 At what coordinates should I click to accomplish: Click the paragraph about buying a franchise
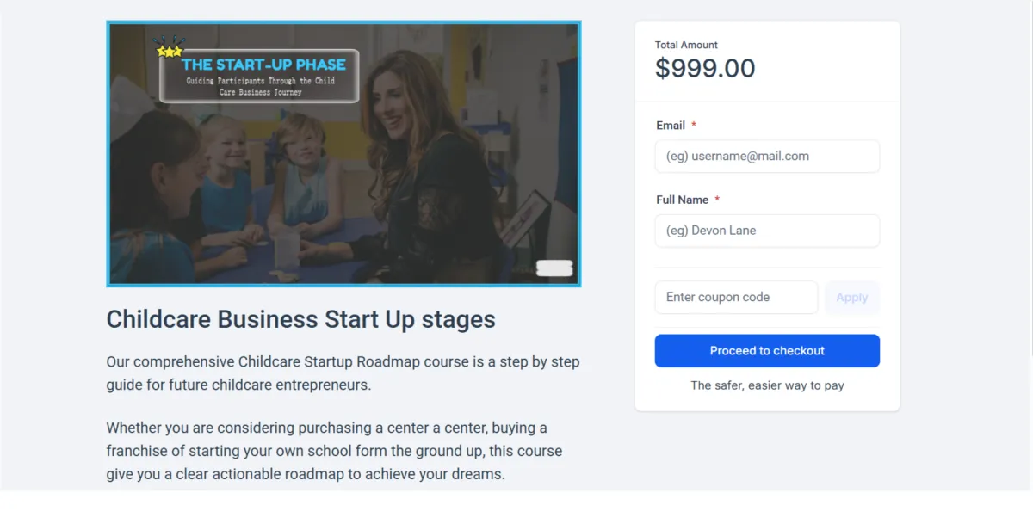click(x=334, y=451)
